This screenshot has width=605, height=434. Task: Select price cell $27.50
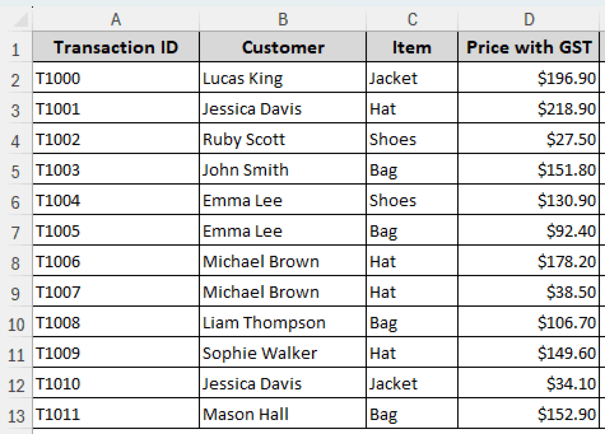(529, 139)
